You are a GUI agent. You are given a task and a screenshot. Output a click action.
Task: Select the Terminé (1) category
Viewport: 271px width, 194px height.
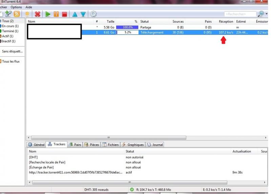[10, 31]
